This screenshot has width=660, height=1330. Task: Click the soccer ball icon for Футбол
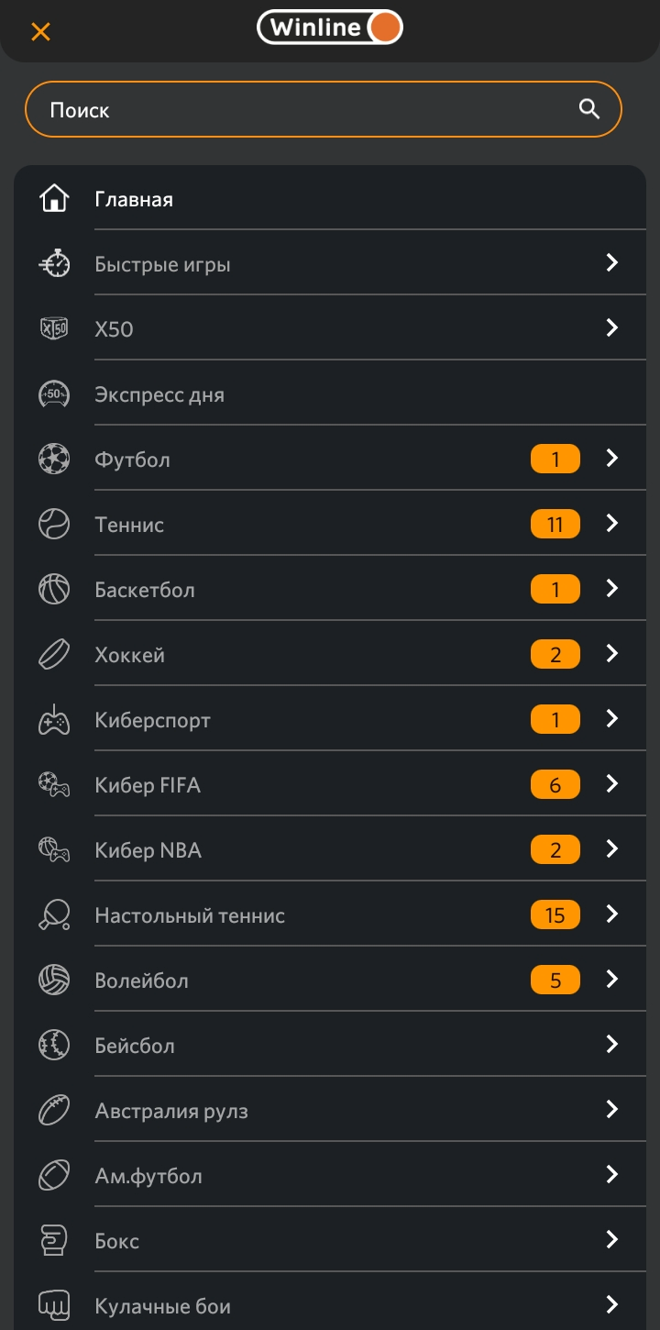tap(54, 459)
